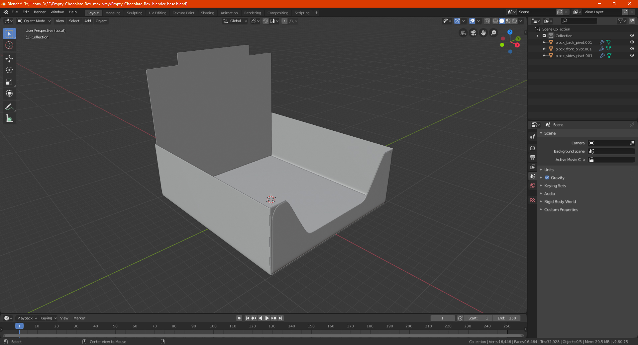This screenshot has width=638, height=345.
Task: Play animation forward
Action: pos(267,318)
